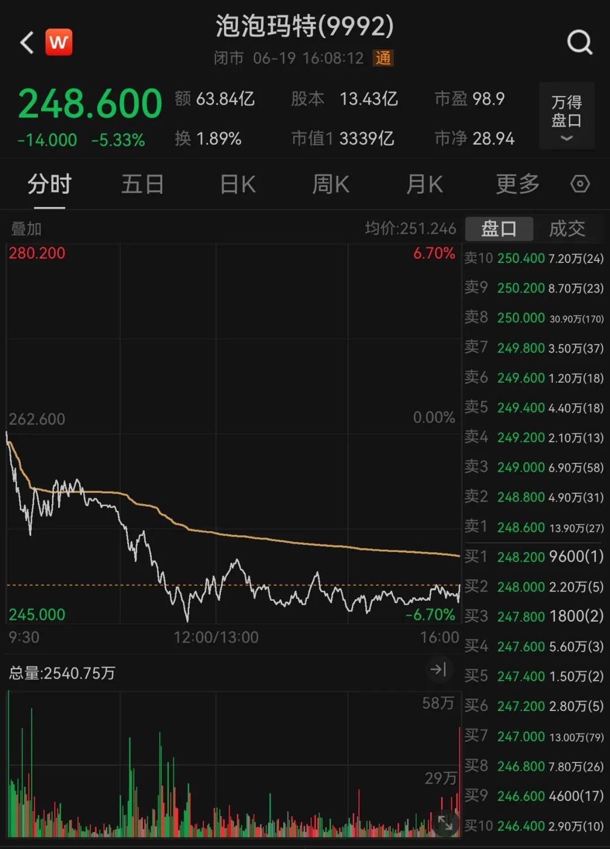Tap the current price 248.600

tap(90, 104)
